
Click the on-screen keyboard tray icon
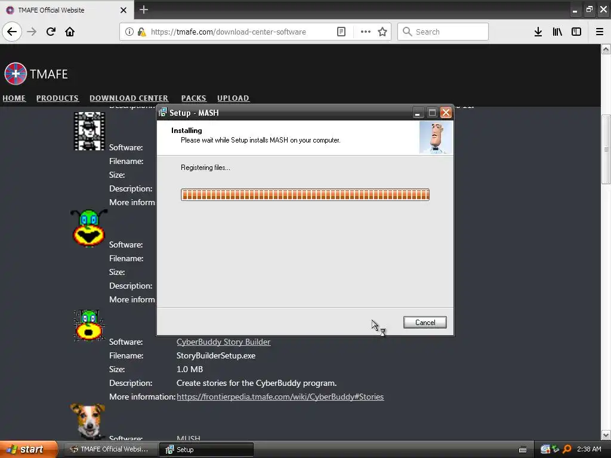(523, 450)
